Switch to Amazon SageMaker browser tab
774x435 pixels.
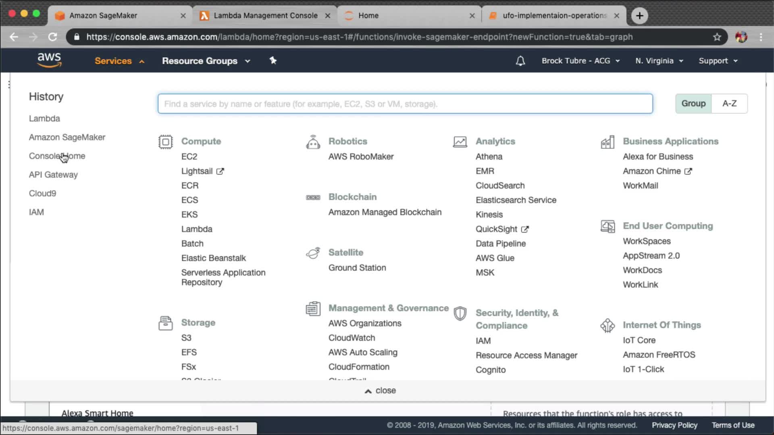click(103, 15)
